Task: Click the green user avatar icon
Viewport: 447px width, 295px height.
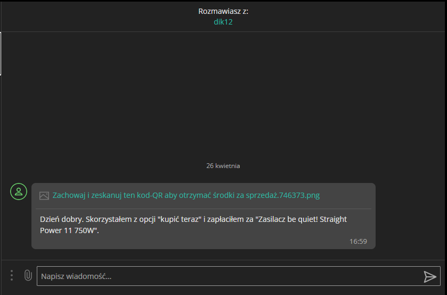Action: (x=19, y=192)
